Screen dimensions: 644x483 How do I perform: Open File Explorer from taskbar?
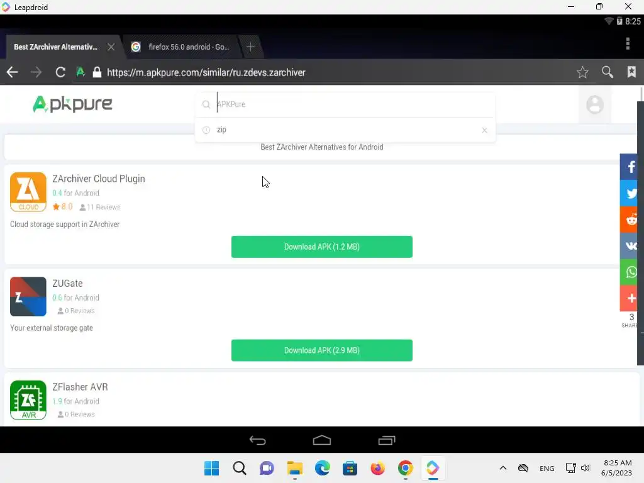pos(294,468)
